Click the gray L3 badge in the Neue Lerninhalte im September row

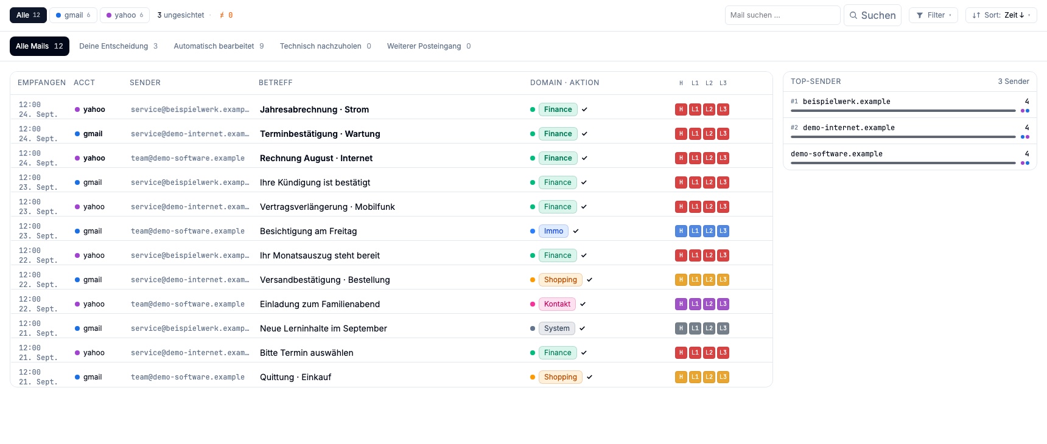click(723, 328)
